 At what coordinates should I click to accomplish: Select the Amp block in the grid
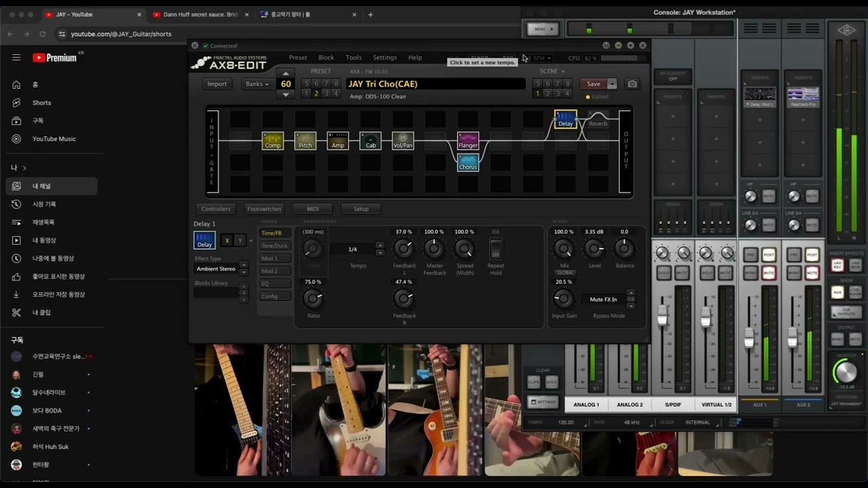[338, 141]
